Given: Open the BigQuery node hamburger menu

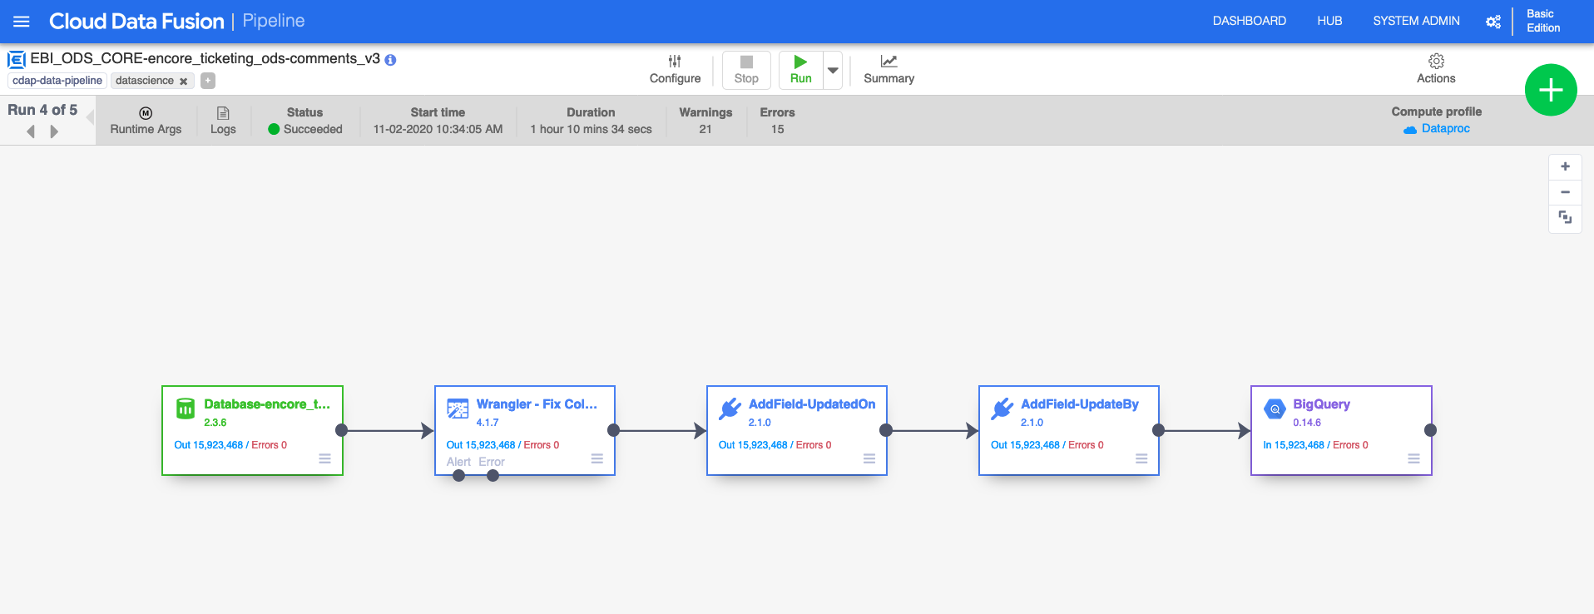Looking at the screenshot, I should click(x=1413, y=458).
